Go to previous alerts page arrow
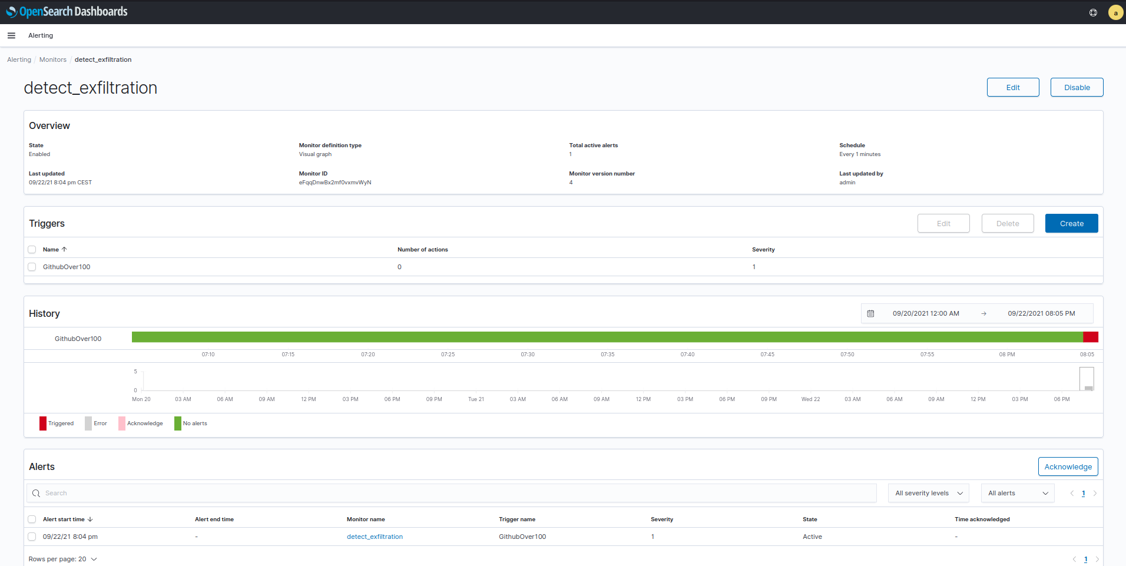 [x=1072, y=494]
